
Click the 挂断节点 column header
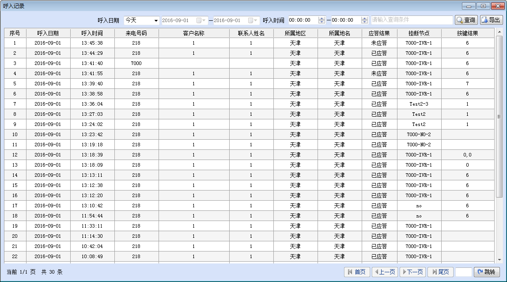419,33
